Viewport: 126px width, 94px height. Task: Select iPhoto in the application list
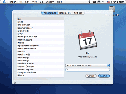(40, 75)
